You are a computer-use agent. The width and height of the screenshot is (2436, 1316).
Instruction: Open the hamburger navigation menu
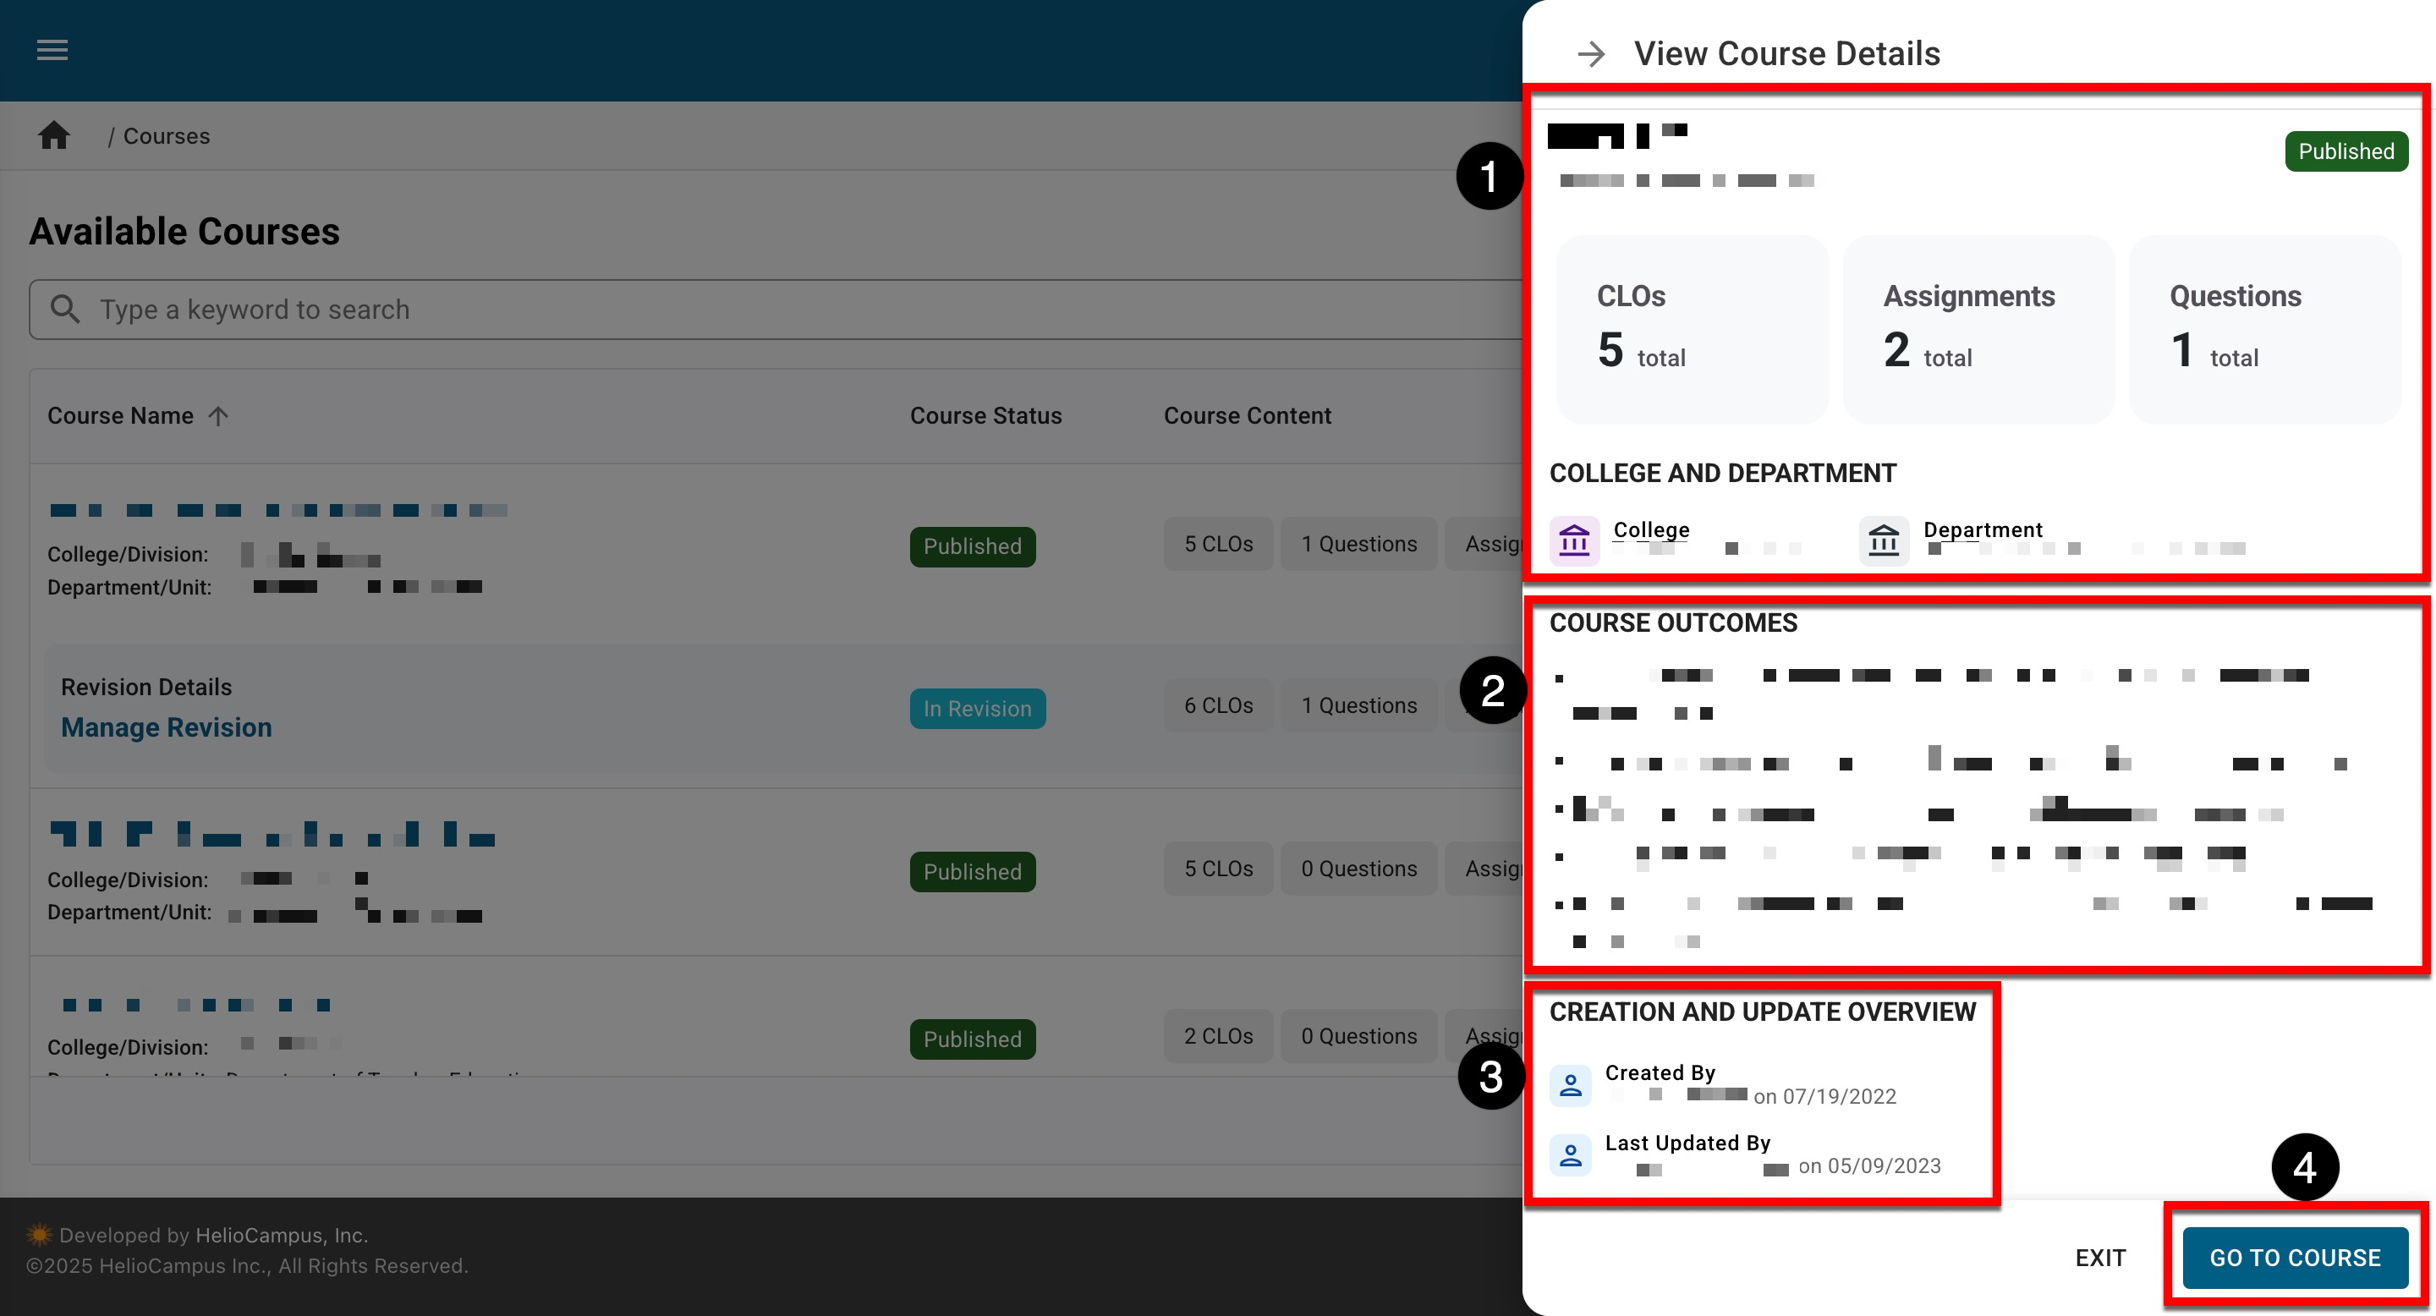coord(52,50)
